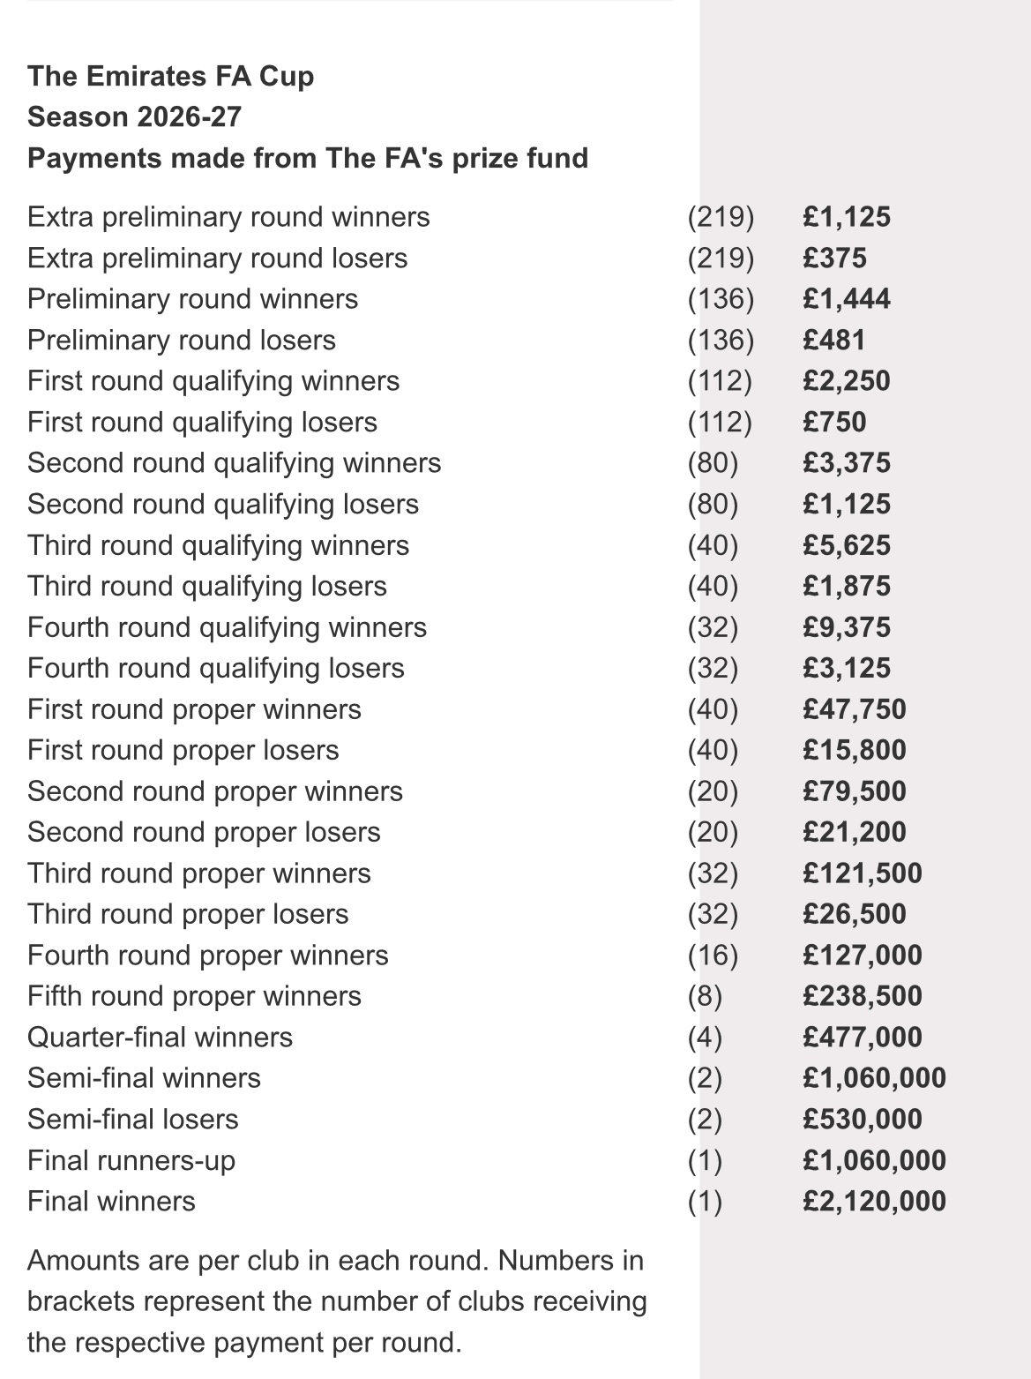Click the £9,375 fourth round qualifying amount
This screenshot has height=1379, width=1031.
pos(847,627)
